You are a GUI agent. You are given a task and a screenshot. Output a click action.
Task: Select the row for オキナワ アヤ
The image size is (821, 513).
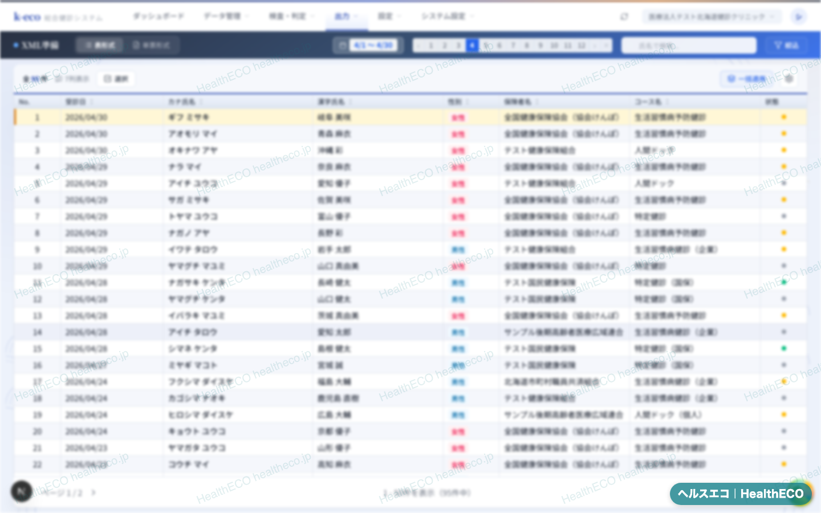[x=410, y=150]
